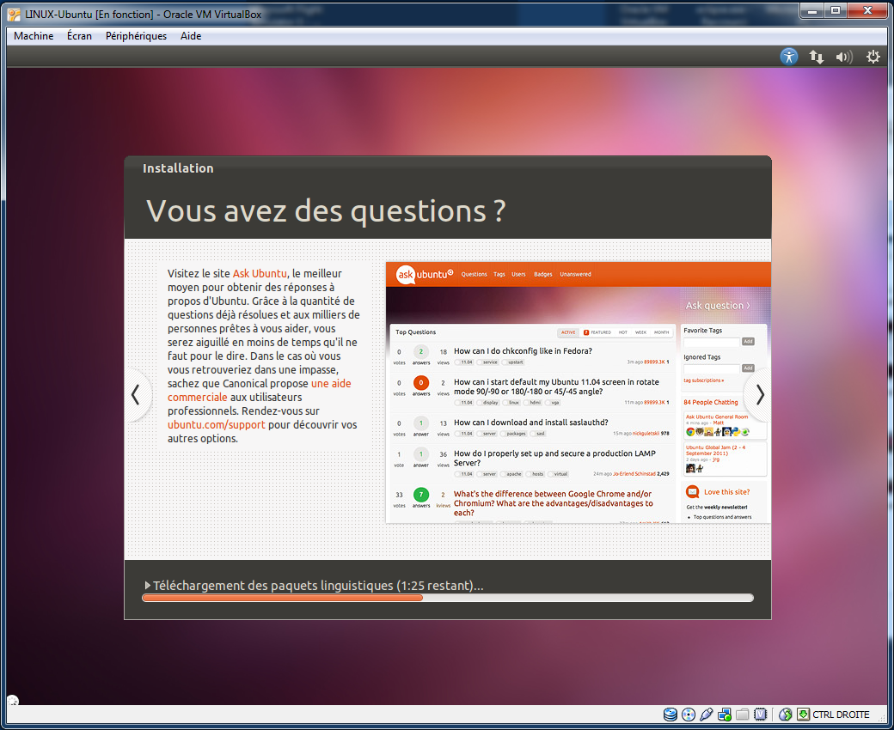
Task: Click the Chrome vs Chromium question text
Action: (x=553, y=503)
